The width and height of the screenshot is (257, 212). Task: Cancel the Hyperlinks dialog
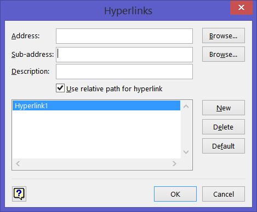224,194
